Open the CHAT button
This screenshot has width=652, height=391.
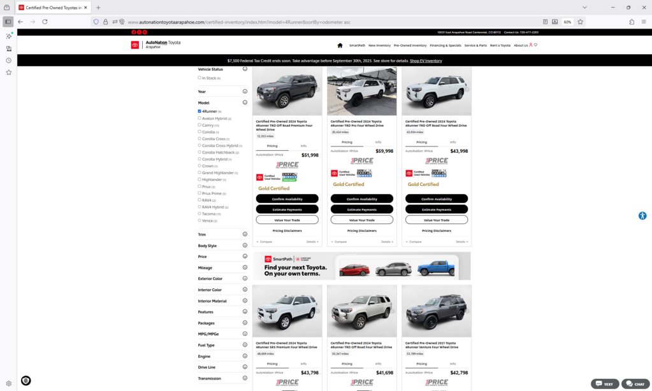coord(635,383)
